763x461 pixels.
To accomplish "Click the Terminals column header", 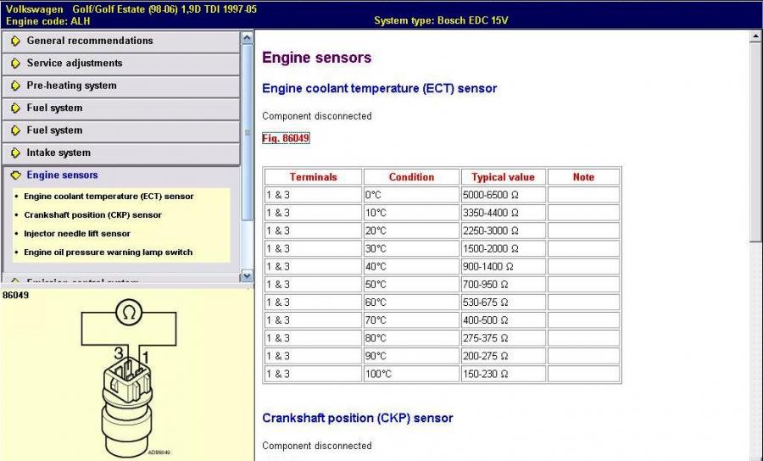I will 313,177.
